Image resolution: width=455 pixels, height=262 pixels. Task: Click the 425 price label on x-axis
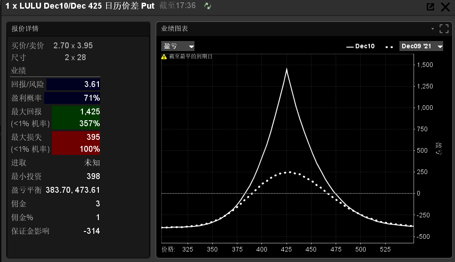[286, 250]
